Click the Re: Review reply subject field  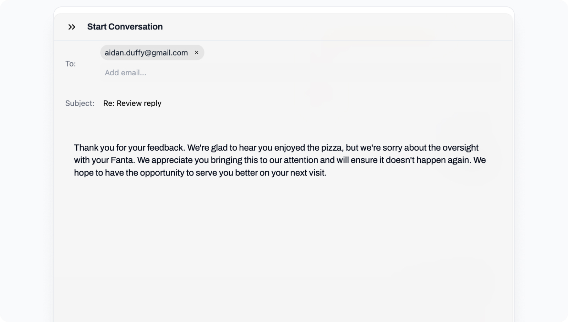[x=132, y=103]
